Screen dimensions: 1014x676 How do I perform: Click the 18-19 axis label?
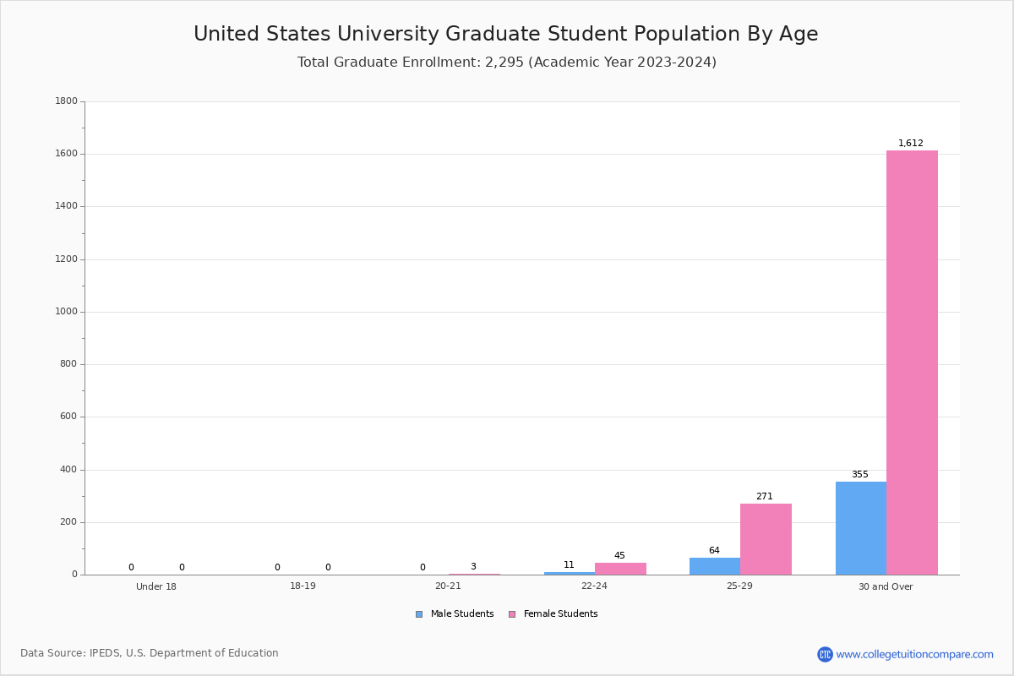tap(303, 586)
